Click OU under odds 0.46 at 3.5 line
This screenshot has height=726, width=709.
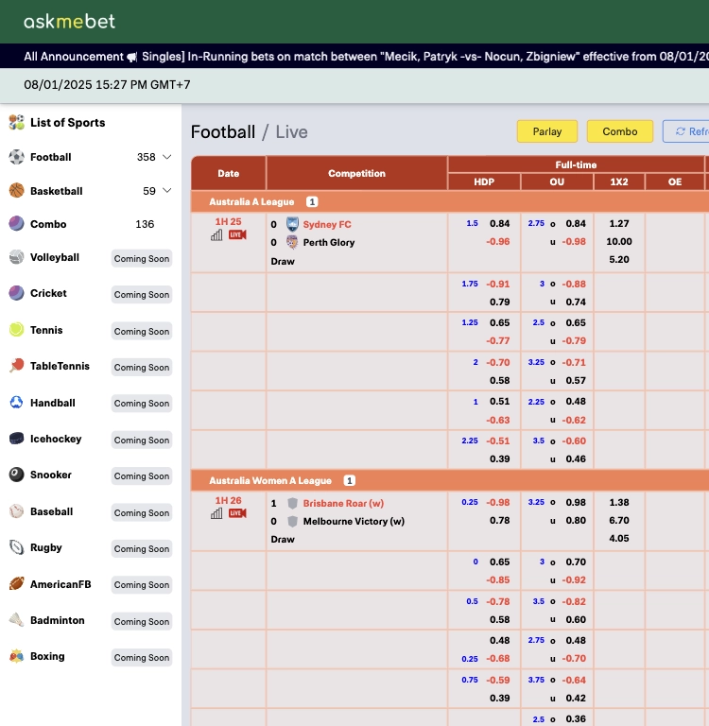576,458
